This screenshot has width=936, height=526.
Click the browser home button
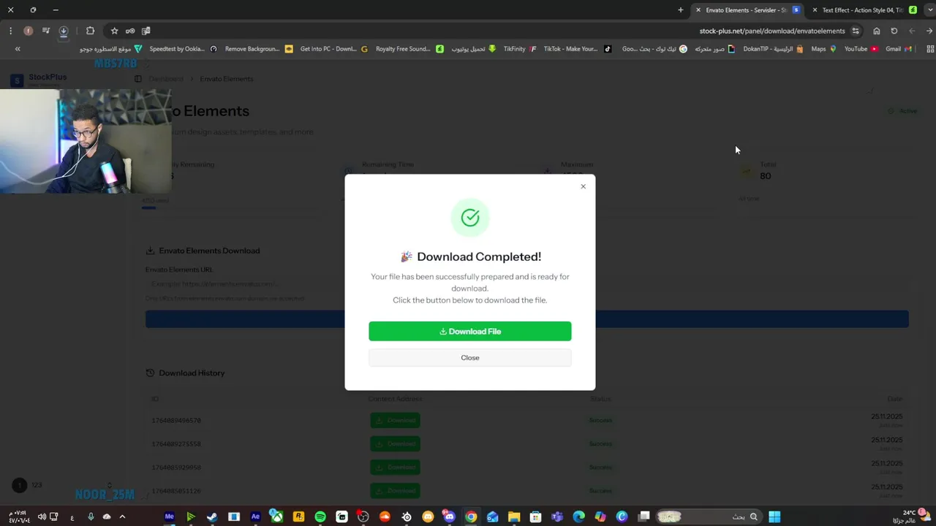(x=876, y=31)
